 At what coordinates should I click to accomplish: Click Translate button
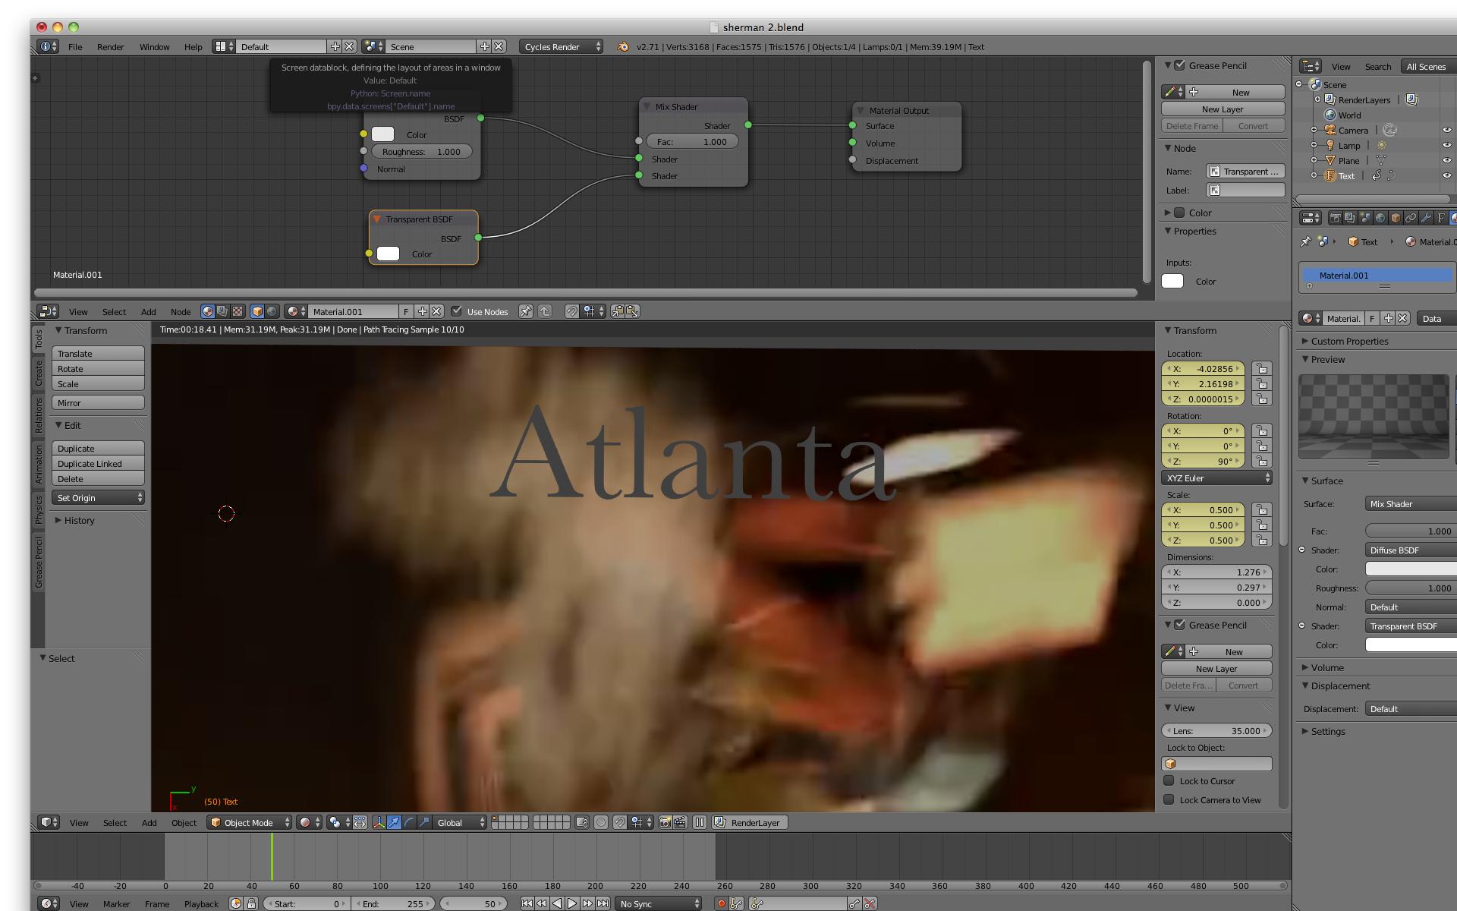click(x=99, y=353)
